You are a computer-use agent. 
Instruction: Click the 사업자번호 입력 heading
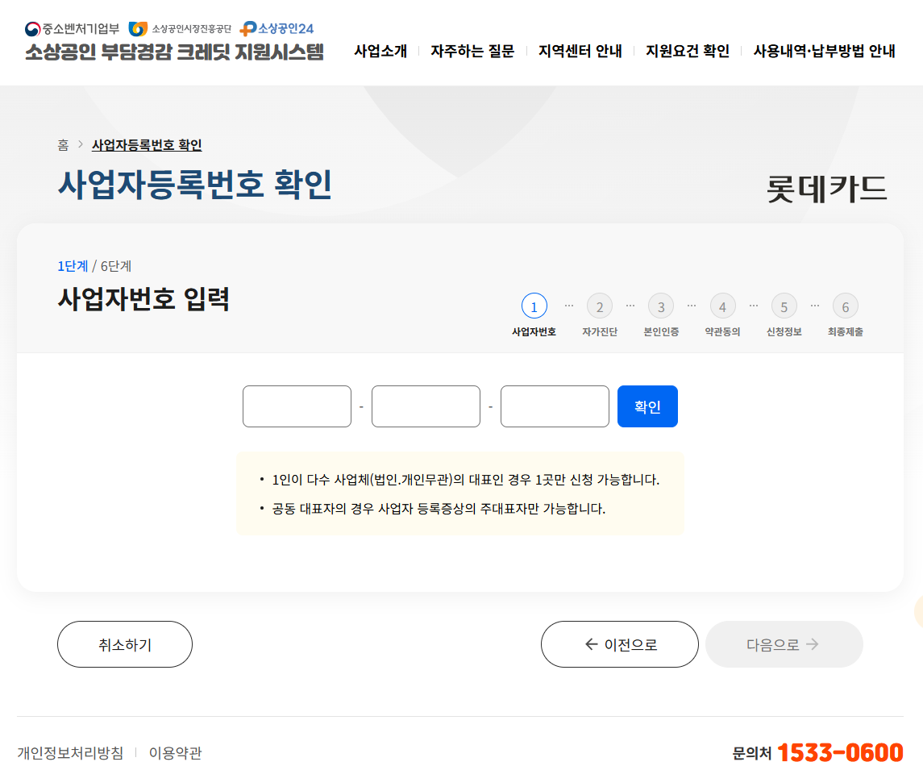pyautogui.click(x=143, y=298)
